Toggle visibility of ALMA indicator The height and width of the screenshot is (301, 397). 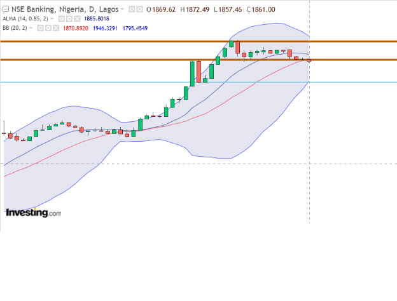[62, 19]
